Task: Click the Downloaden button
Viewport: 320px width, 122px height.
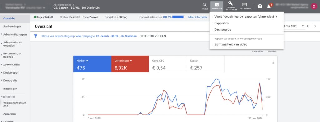Action: (x=257, y=51)
